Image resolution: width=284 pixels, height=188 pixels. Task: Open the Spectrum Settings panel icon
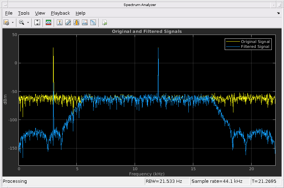(x=48, y=23)
